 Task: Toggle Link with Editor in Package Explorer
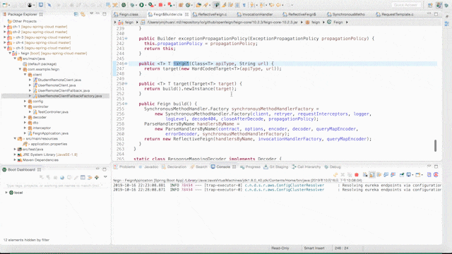pyautogui.click(x=83, y=14)
